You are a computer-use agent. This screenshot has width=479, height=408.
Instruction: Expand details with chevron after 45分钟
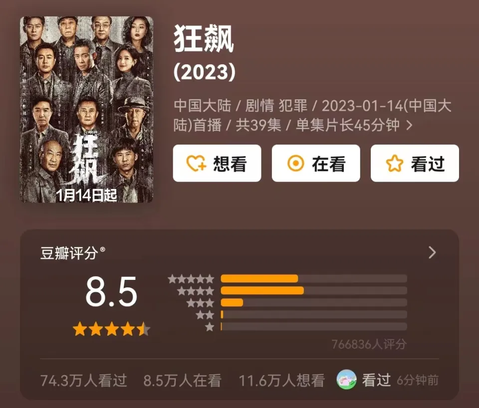point(409,125)
